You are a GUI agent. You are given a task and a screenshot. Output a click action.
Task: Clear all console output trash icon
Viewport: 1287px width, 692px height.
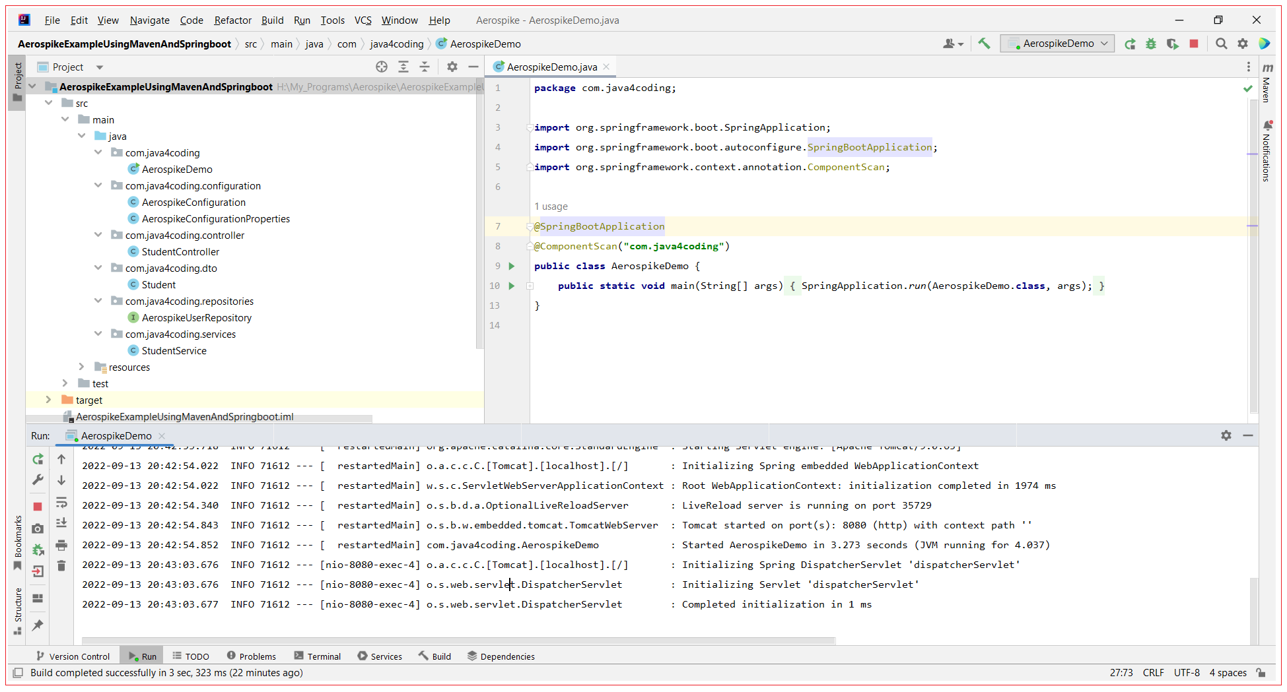61,566
